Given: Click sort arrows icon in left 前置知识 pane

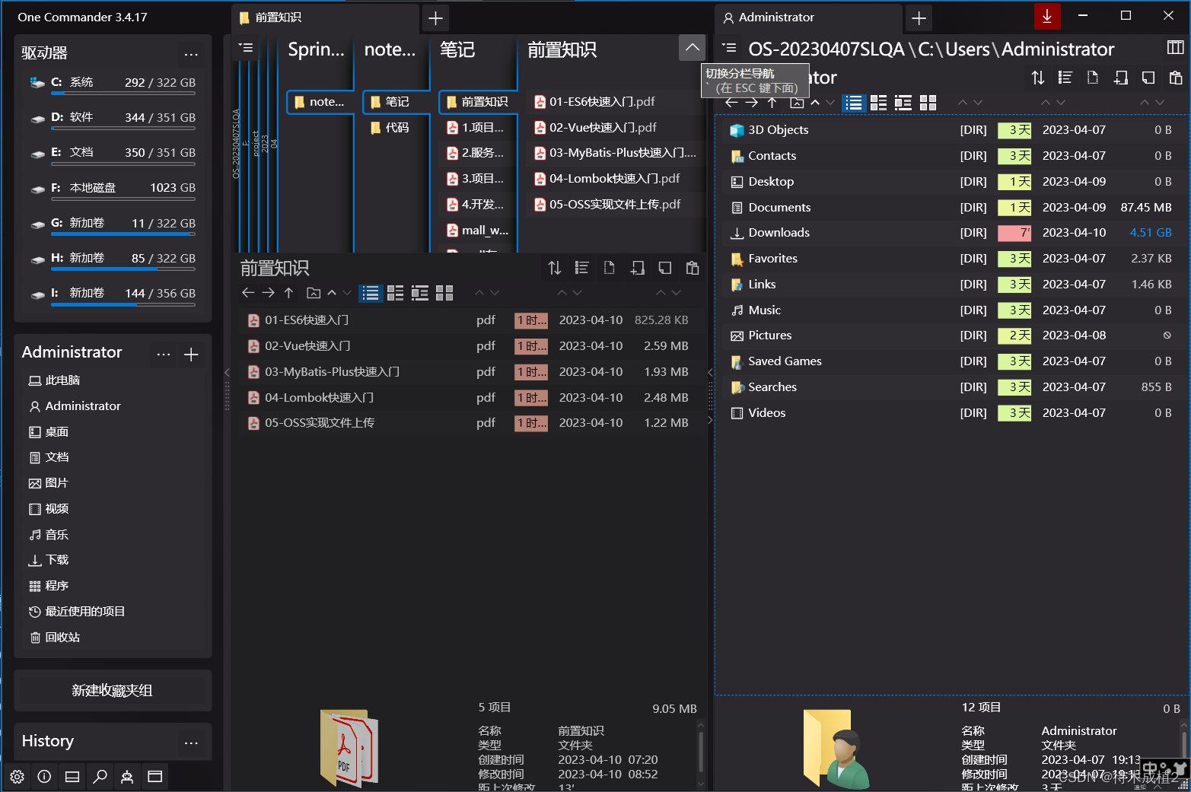Looking at the screenshot, I should point(555,268).
